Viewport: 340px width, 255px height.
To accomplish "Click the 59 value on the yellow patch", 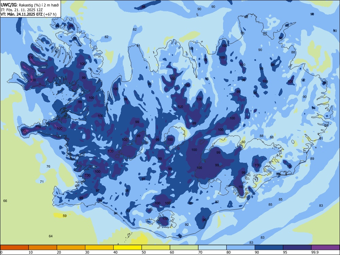I will pyautogui.click(x=65, y=216).
